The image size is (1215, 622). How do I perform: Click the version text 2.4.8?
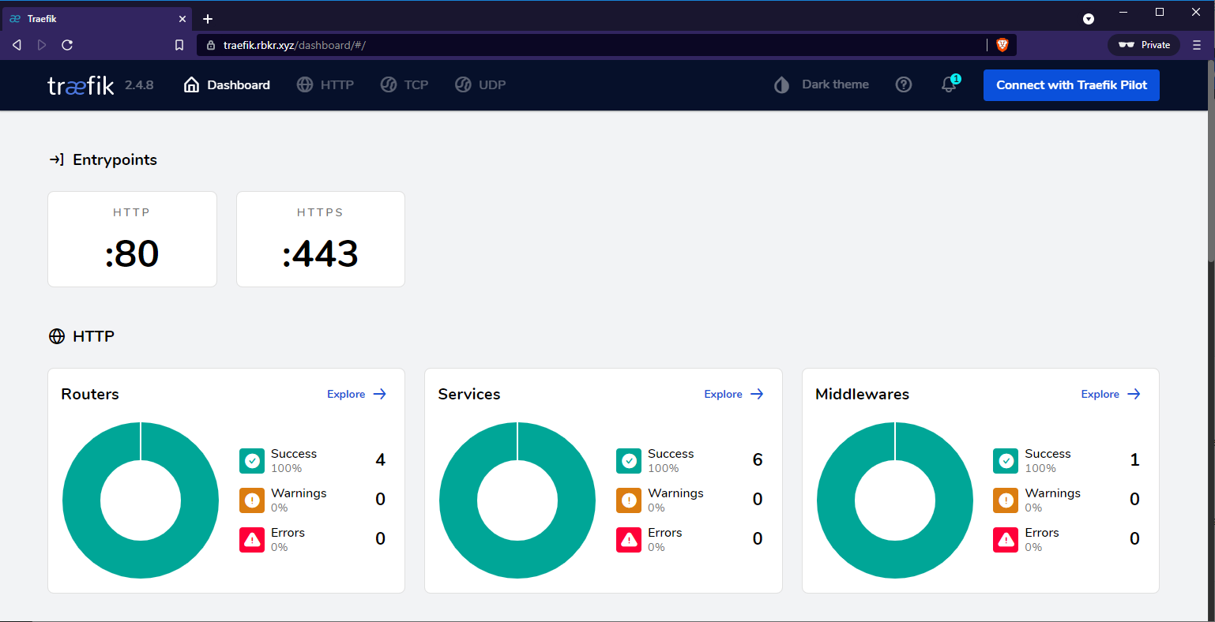[139, 85]
